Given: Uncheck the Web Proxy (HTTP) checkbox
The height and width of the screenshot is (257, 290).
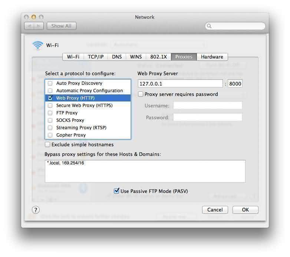Looking at the screenshot, I should click(50, 98).
